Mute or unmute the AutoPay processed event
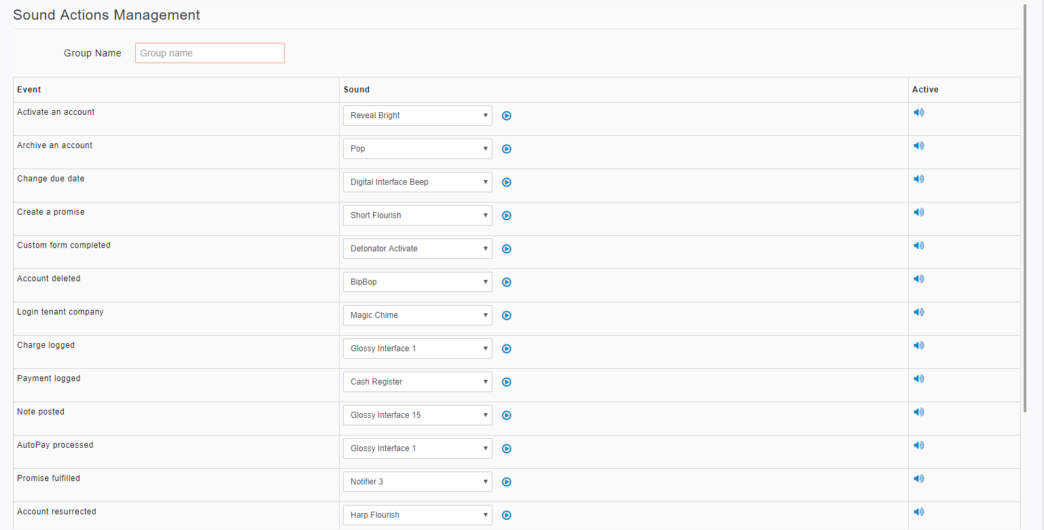This screenshot has height=530, width=1044. click(918, 445)
